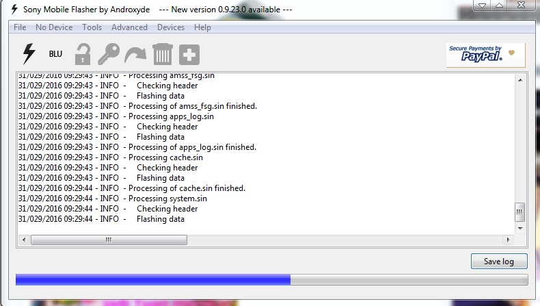This screenshot has width=540, height=306.
Task: Close the Sony Mobile Flasher window
Action: [x=522, y=5]
